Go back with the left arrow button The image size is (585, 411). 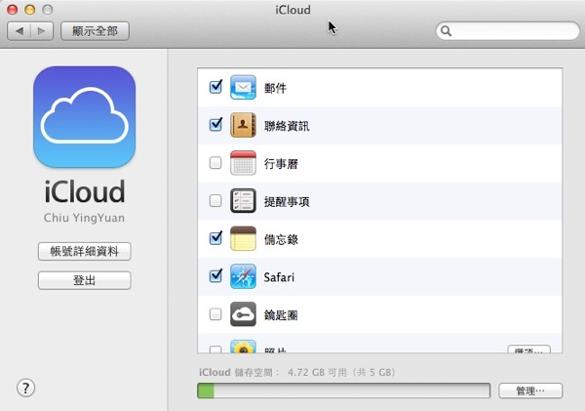[x=19, y=31]
